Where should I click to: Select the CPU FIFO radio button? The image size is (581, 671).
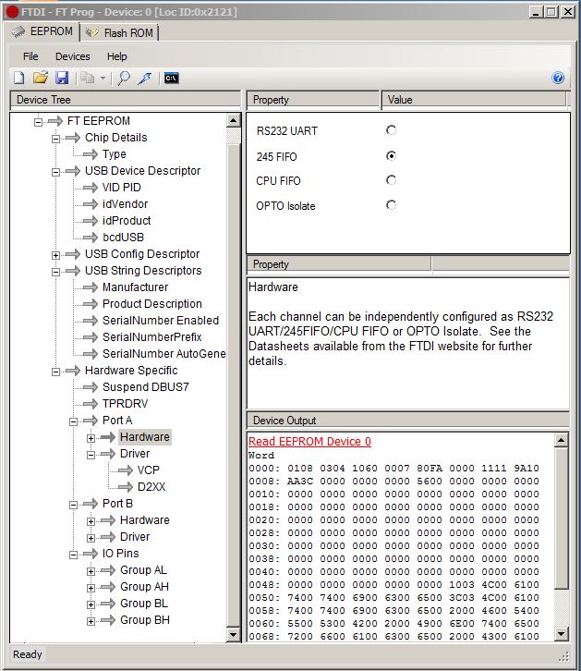tap(391, 180)
